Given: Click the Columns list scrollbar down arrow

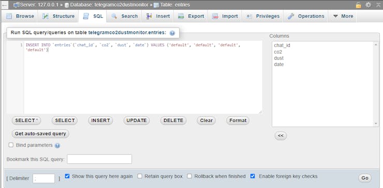Looking at the screenshot, I should pyautogui.click(x=376, y=123).
